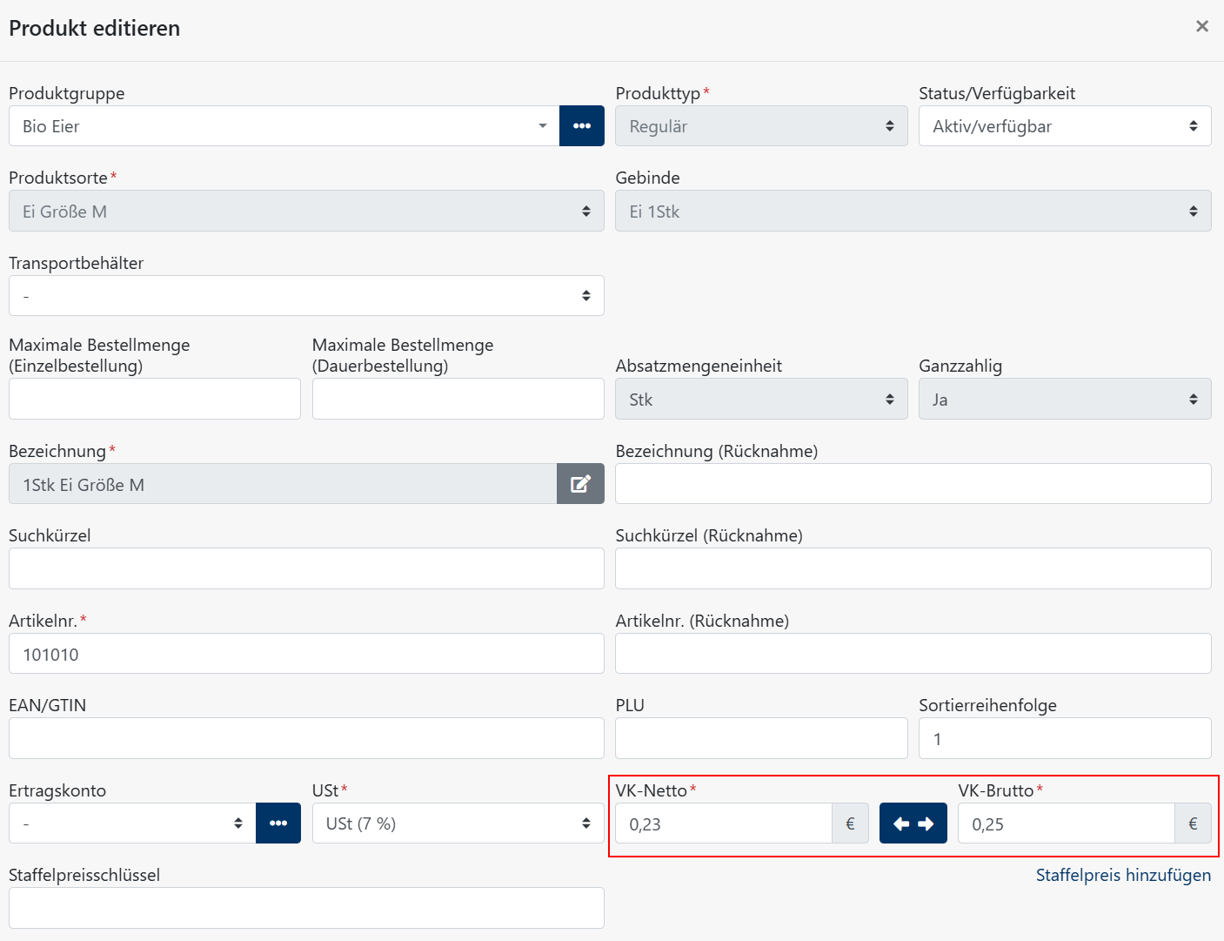Screen dimensions: 1224x941
Task: Open the Produktgruppe Bio Eier dropdown
Action: [x=284, y=126]
